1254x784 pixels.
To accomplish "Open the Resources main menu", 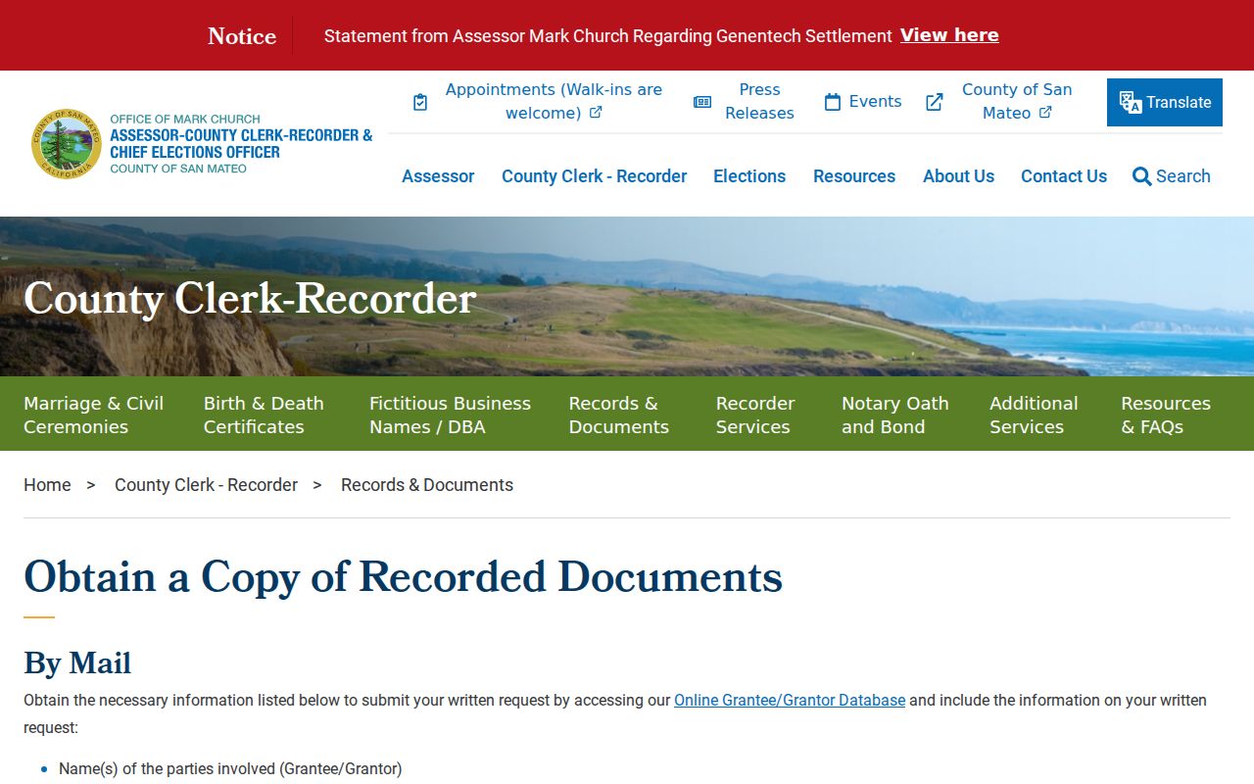I will pyautogui.click(x=854, y=176).
